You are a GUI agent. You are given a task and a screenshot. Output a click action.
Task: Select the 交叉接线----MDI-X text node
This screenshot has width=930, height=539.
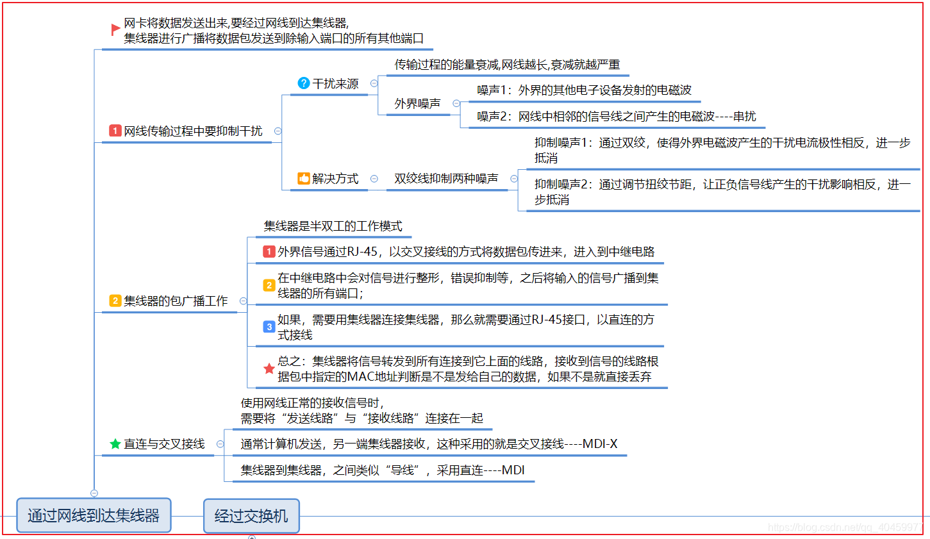click(x=429, y=444)
